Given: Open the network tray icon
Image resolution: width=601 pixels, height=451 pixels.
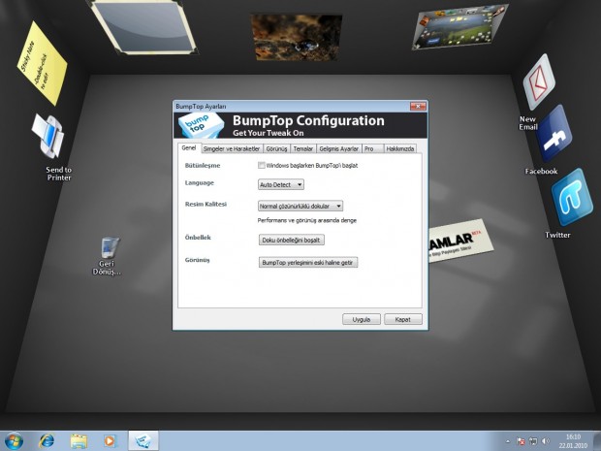Looking at the screenshot, I should (x=533, y=441).
